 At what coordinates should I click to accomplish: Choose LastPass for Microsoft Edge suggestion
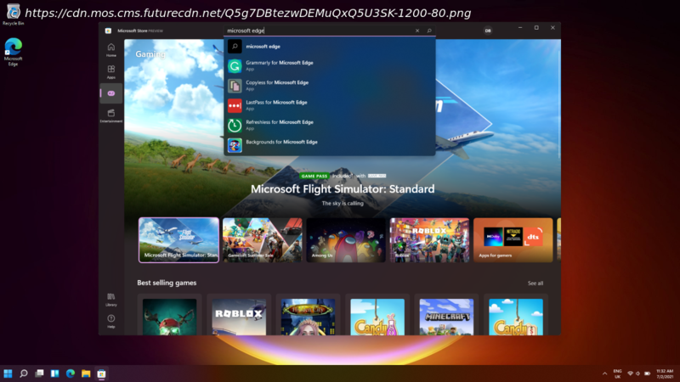coord(330,105)
